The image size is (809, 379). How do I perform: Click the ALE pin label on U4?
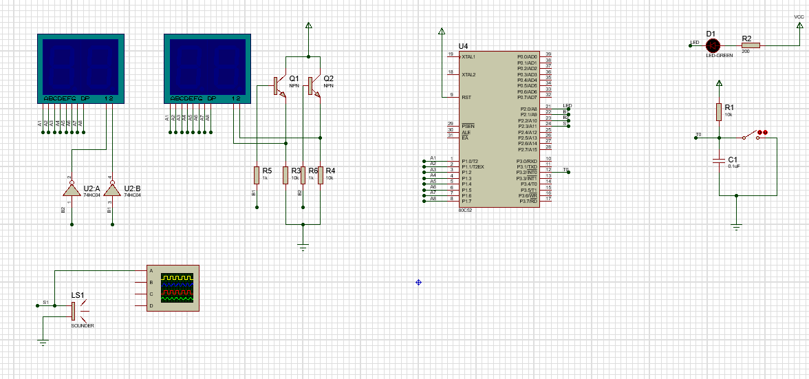466,132
